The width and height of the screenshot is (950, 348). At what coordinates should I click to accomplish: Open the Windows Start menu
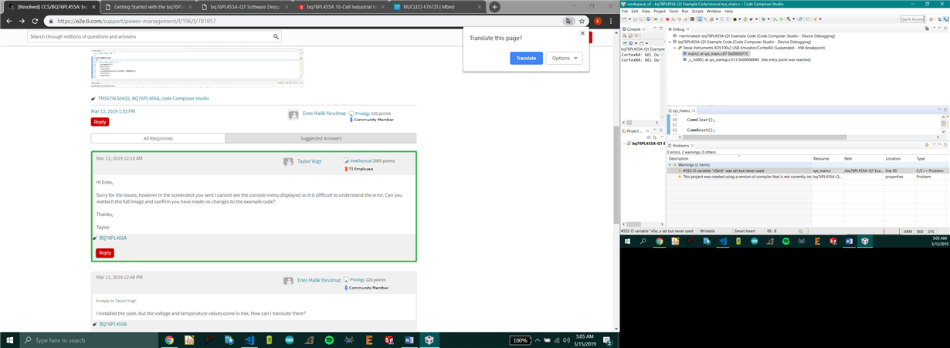click(9, 340)
